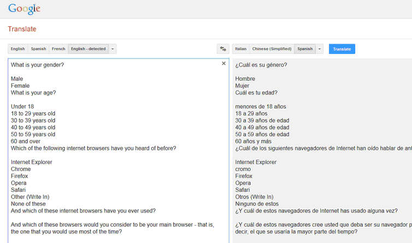
Task: Click translated text '60 años y más'
Action: pyautogui.click(x=253, y=142)
